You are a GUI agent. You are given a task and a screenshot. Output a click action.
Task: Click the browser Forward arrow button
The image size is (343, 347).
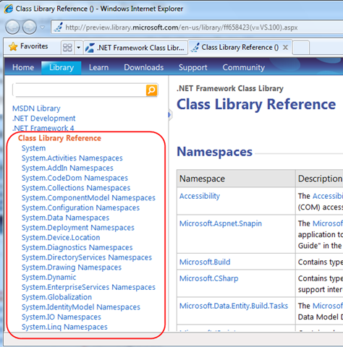point(30,27)
